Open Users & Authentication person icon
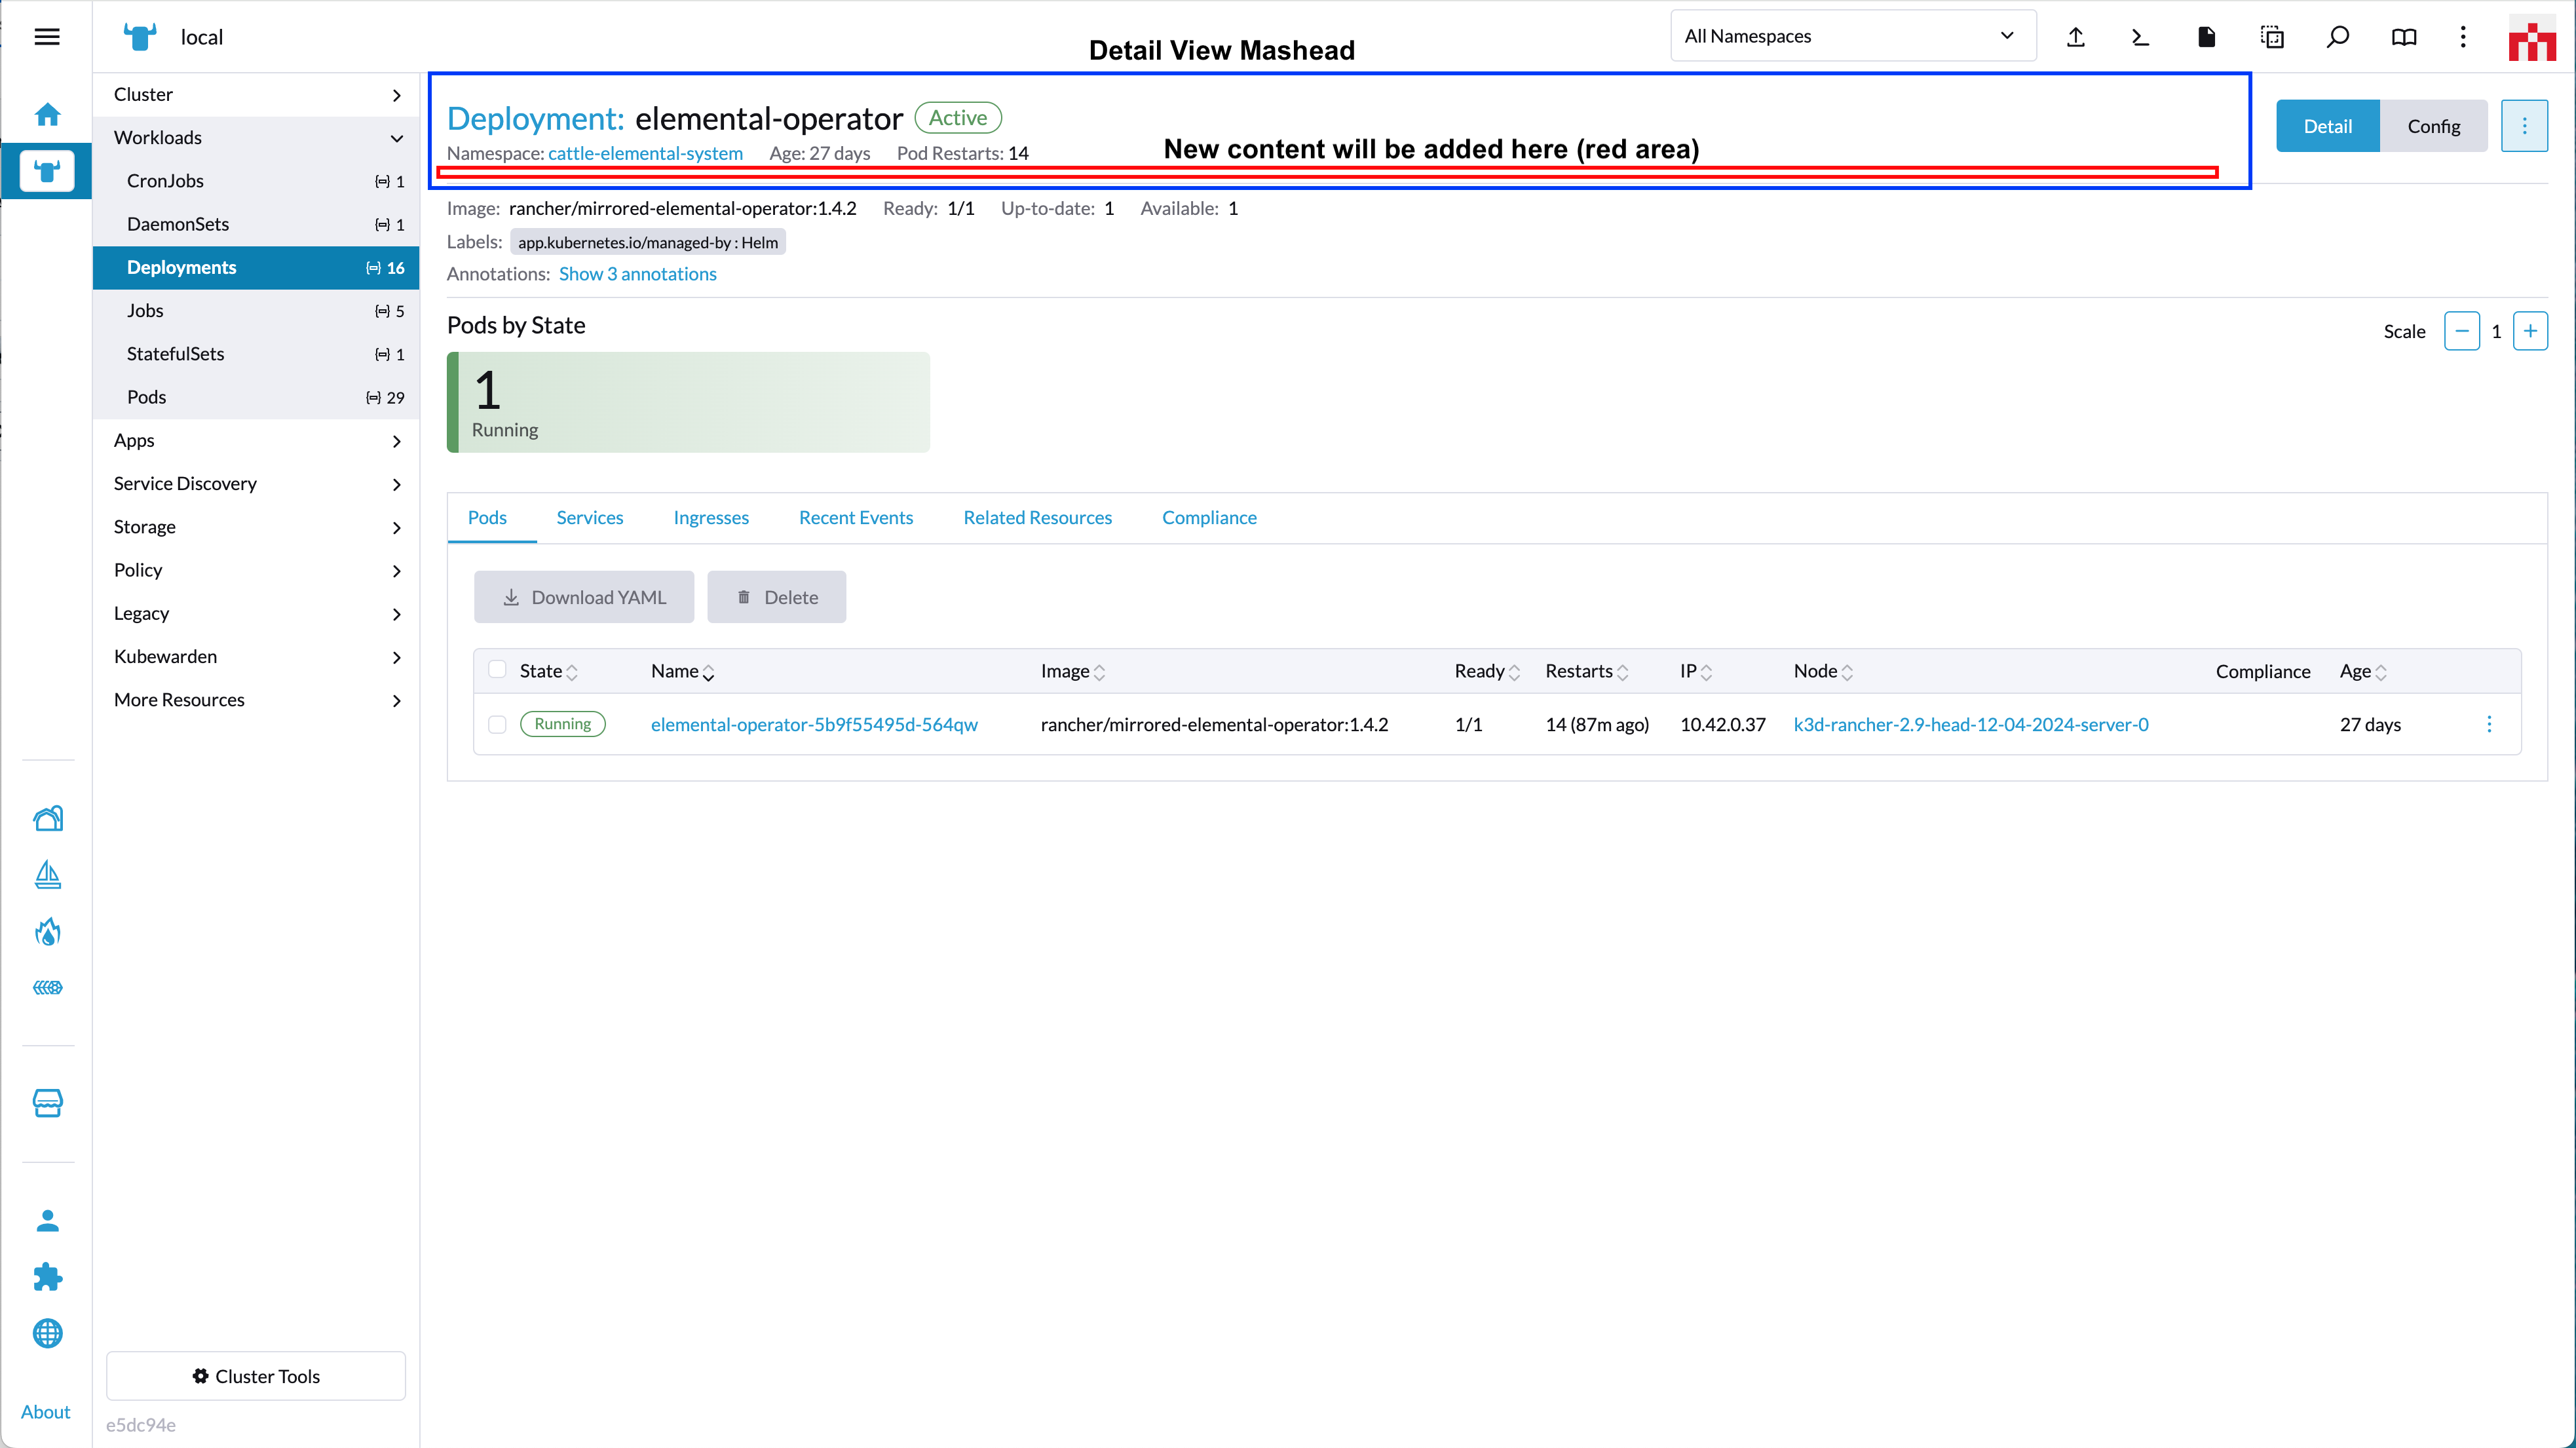The height and width of the screenshot is (1448, 2576). click(47, 1220)
